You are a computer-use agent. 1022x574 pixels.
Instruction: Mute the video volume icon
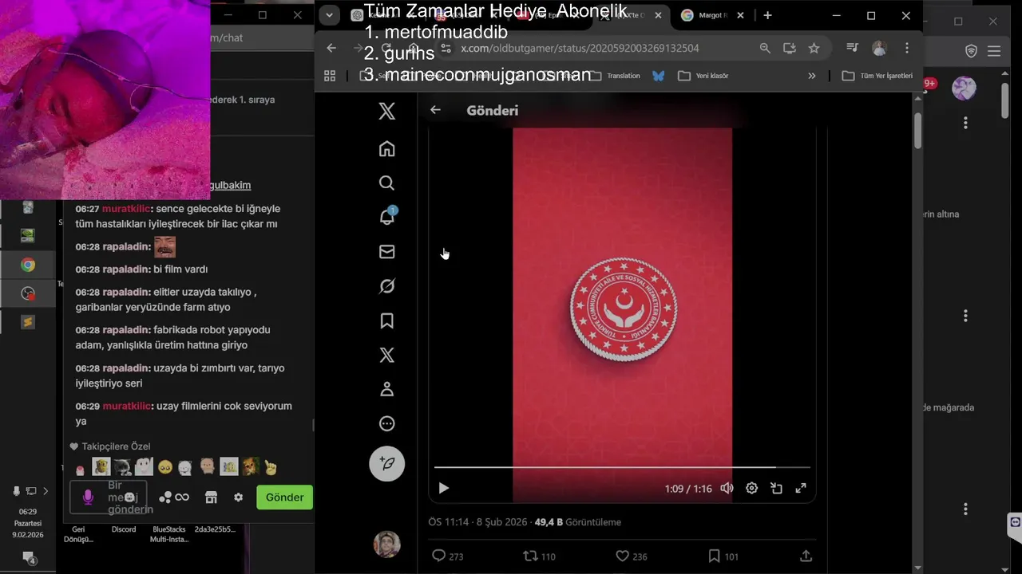[727, 488]
